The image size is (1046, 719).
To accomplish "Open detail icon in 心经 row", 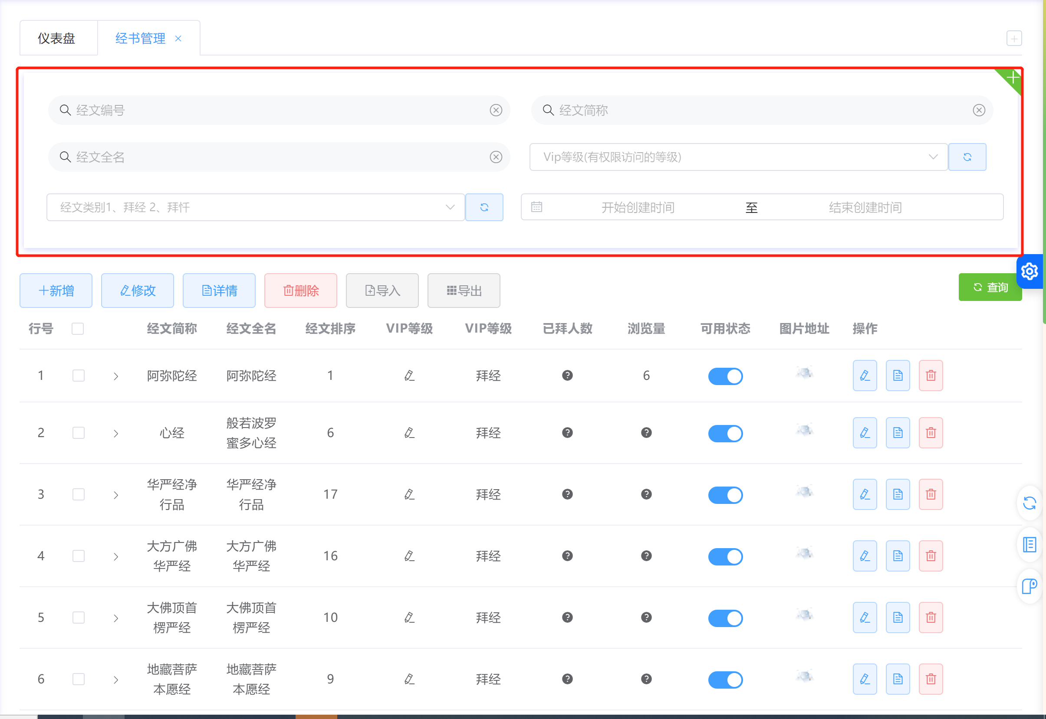I will pyautogui.click(x=897, y=432).
